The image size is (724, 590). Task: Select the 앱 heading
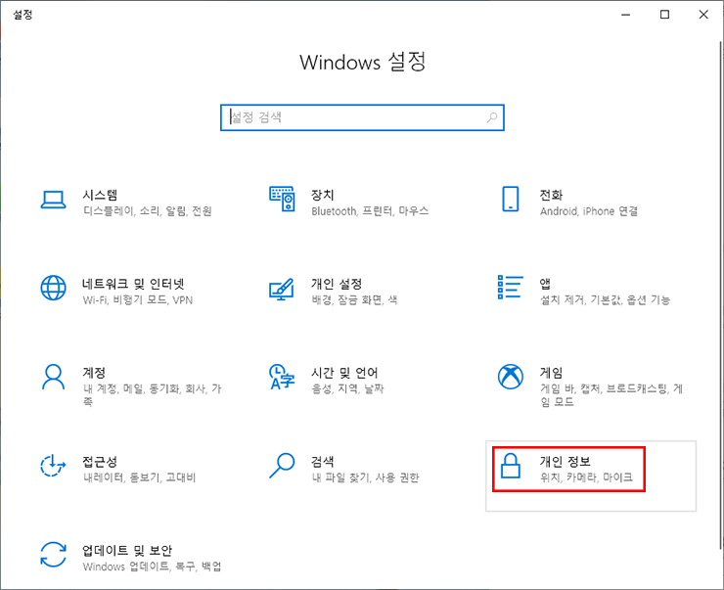tap(545, 284)
